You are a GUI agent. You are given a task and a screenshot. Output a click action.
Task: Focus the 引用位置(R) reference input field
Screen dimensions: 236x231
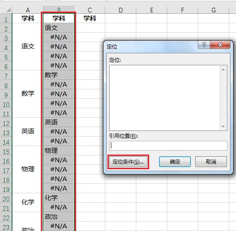pos(168,146)
